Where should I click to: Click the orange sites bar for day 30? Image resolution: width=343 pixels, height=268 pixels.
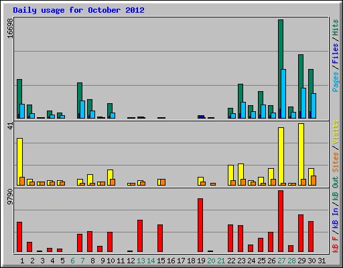pyautogui.click(x=314, y=181)
